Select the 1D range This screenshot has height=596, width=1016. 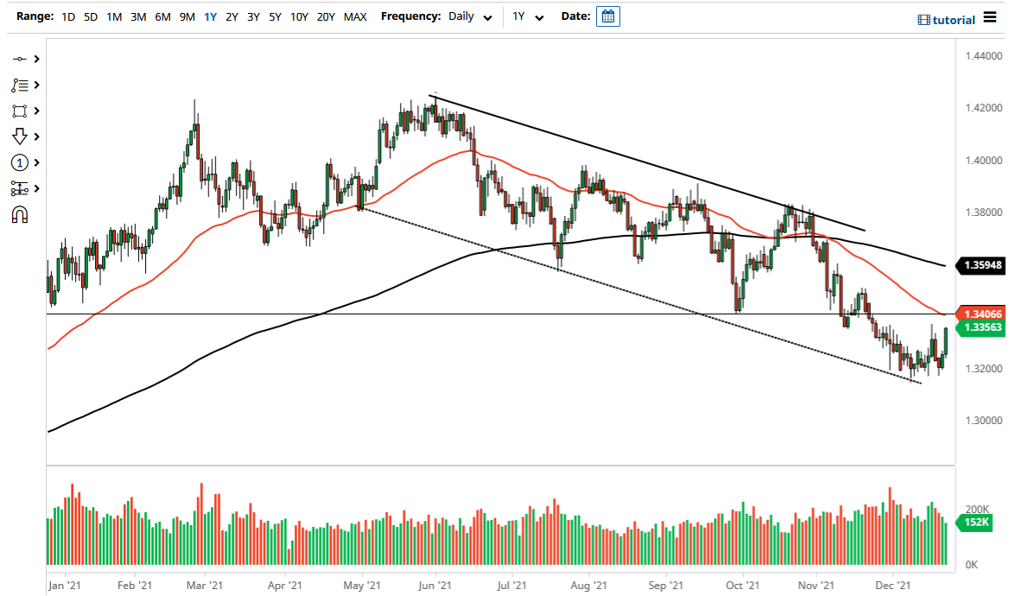coord(67,16)
